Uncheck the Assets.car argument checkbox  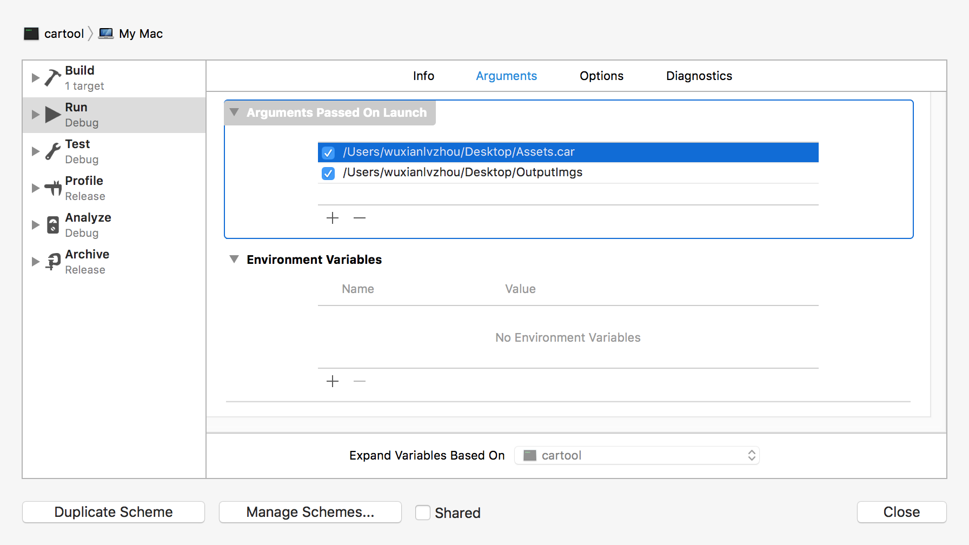[328, 153]
